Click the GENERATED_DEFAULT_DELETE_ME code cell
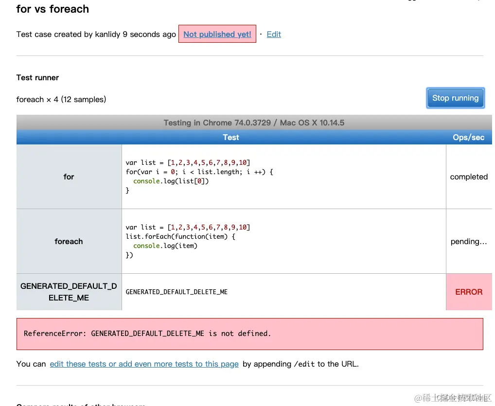 tap(284, 292)
